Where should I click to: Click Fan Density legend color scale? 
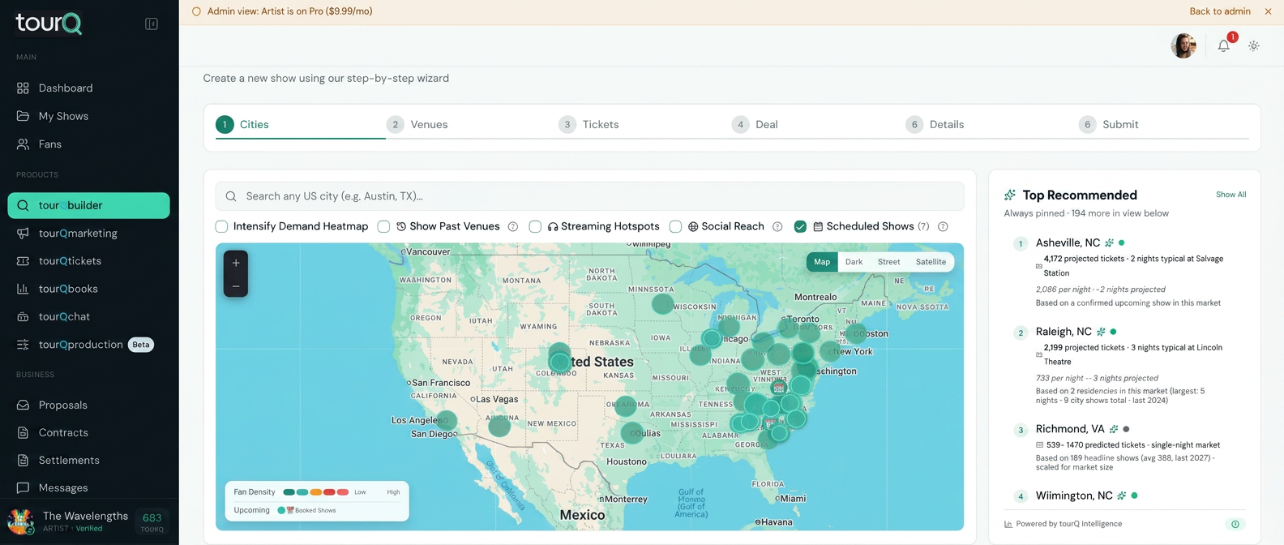coord(316,492)
